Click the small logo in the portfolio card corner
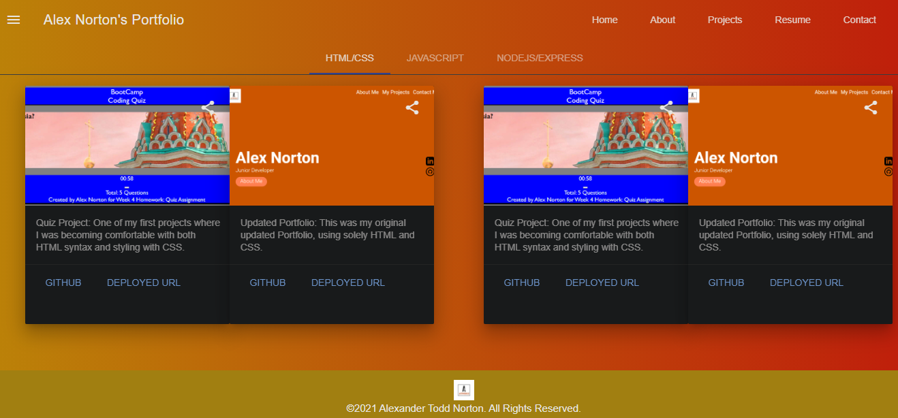 [x=234, y=95]
